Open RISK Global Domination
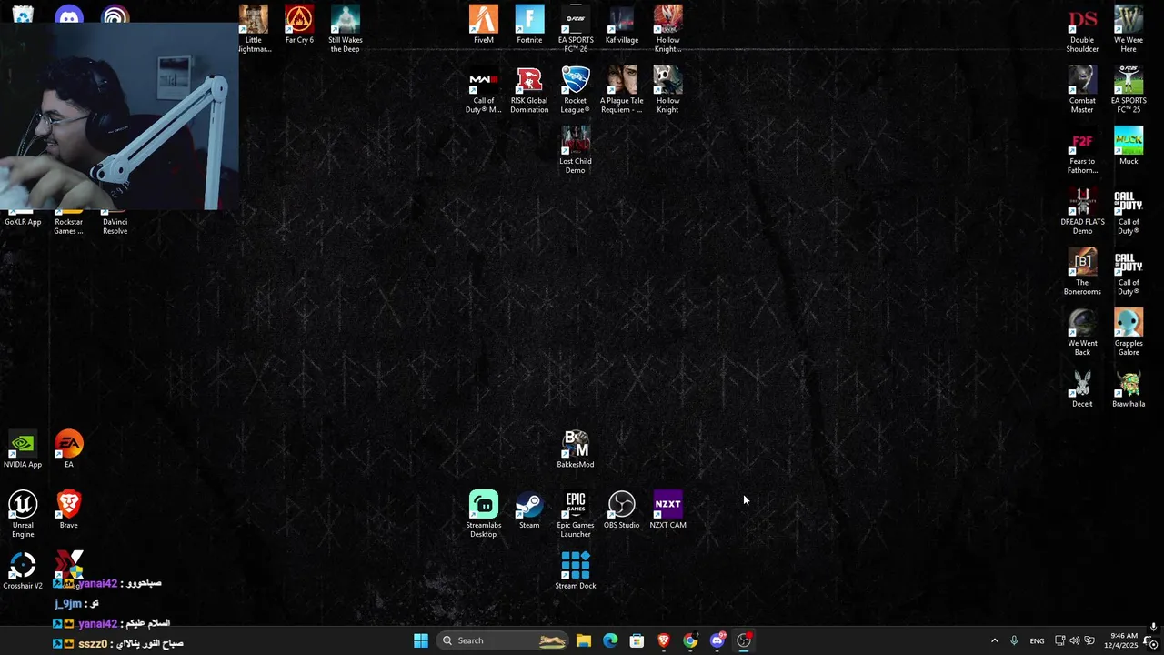This screenshot has width=1164, height=655. pos(529,90)
